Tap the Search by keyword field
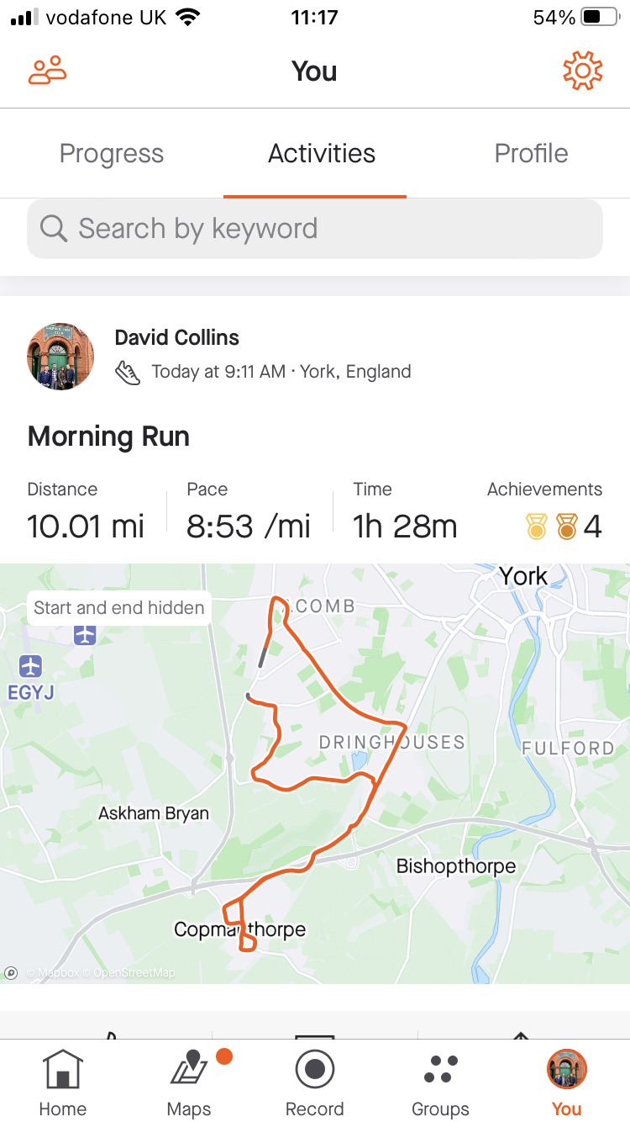 click(315, 229)
